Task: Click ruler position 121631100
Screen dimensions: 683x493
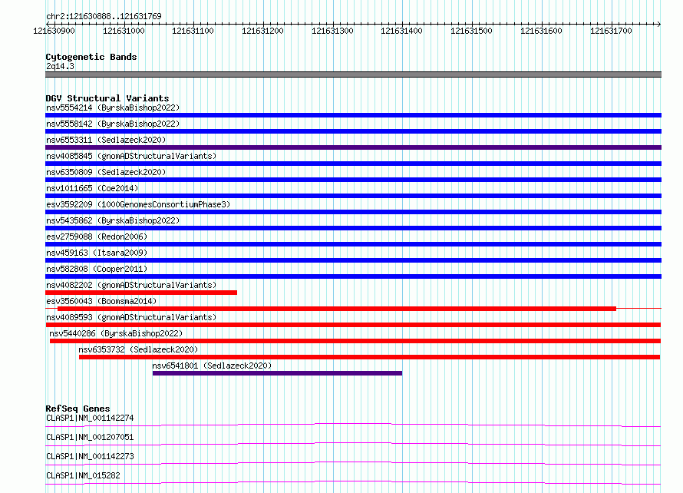Action: [193, 31]
